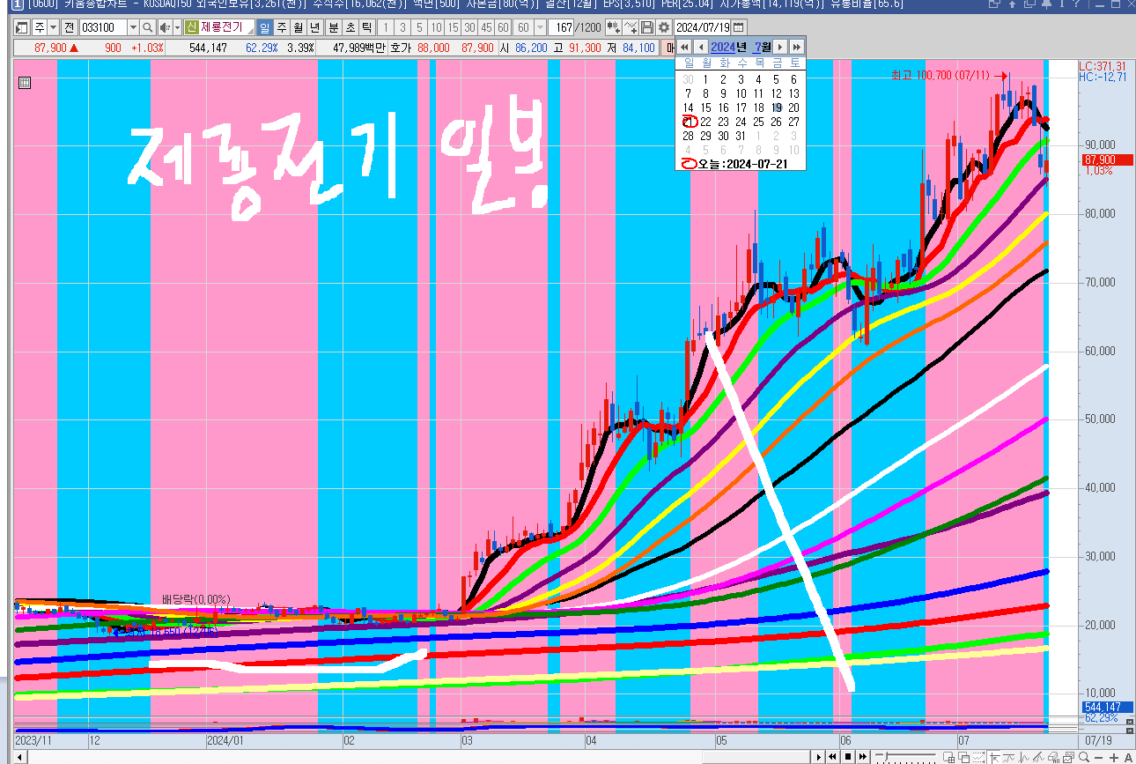Jump to previous year in calendar
The height and width of the screenshot is (764, 1136).
click(684, 47)
